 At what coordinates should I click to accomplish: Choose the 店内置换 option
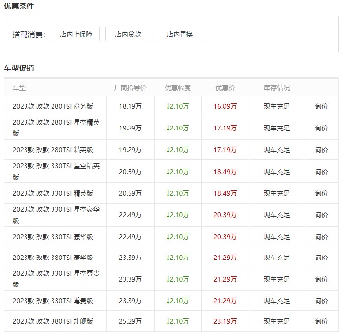click(180, 34)
